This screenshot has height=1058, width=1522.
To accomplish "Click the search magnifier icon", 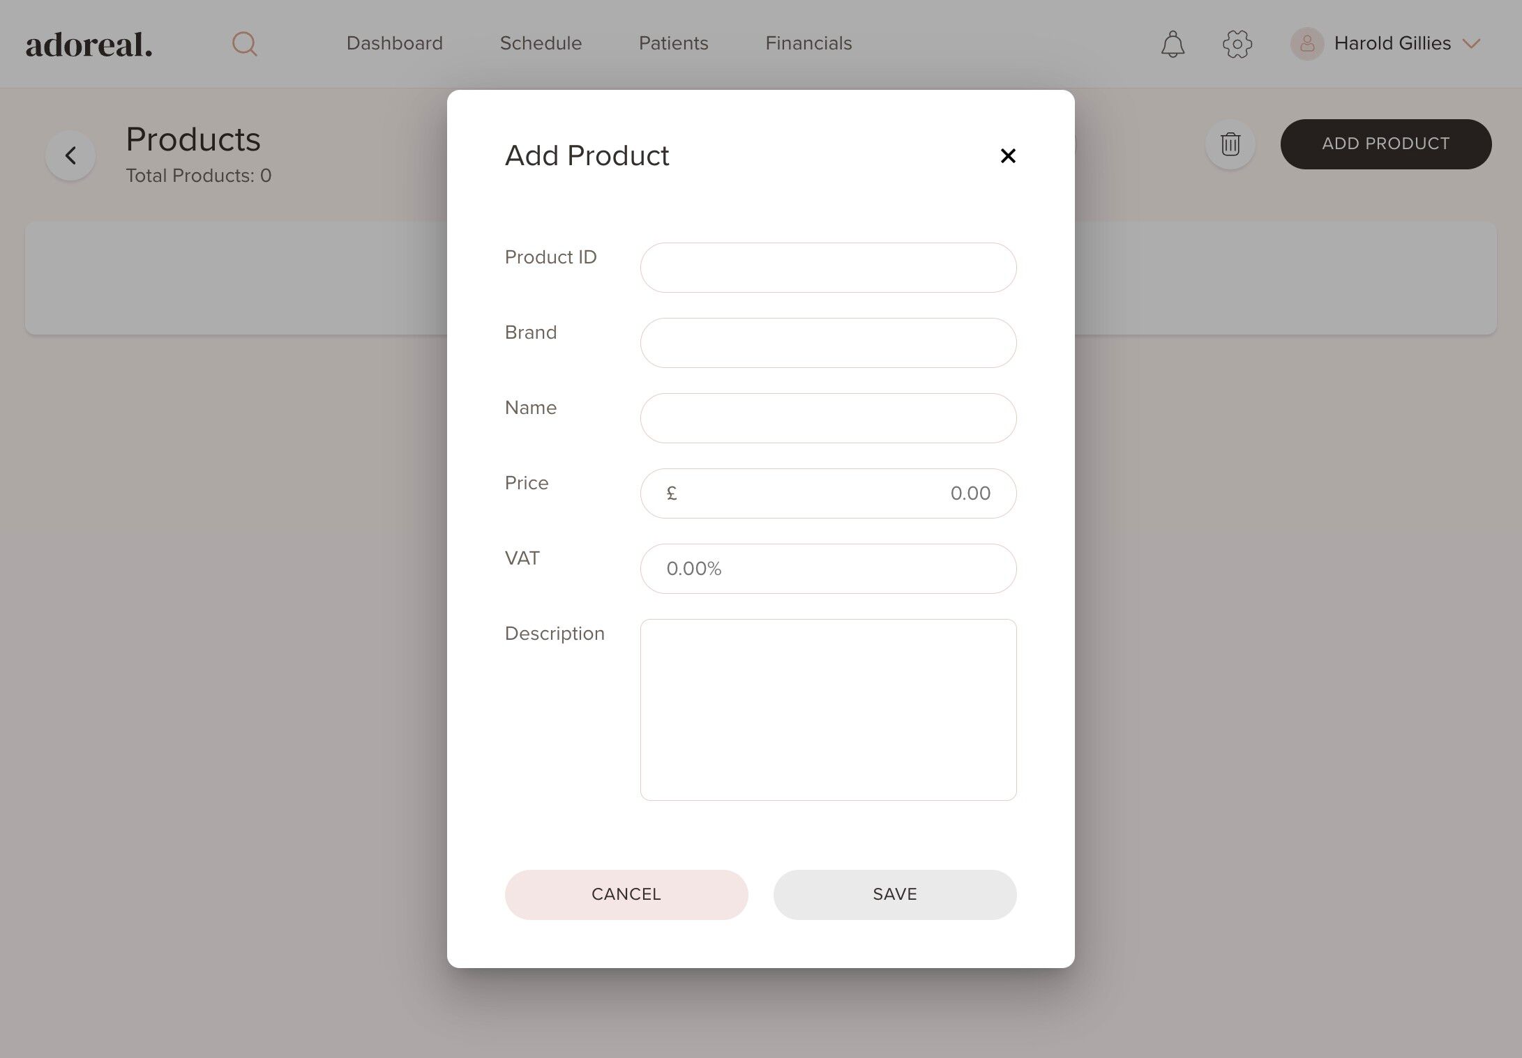I will tap(244, 44).
